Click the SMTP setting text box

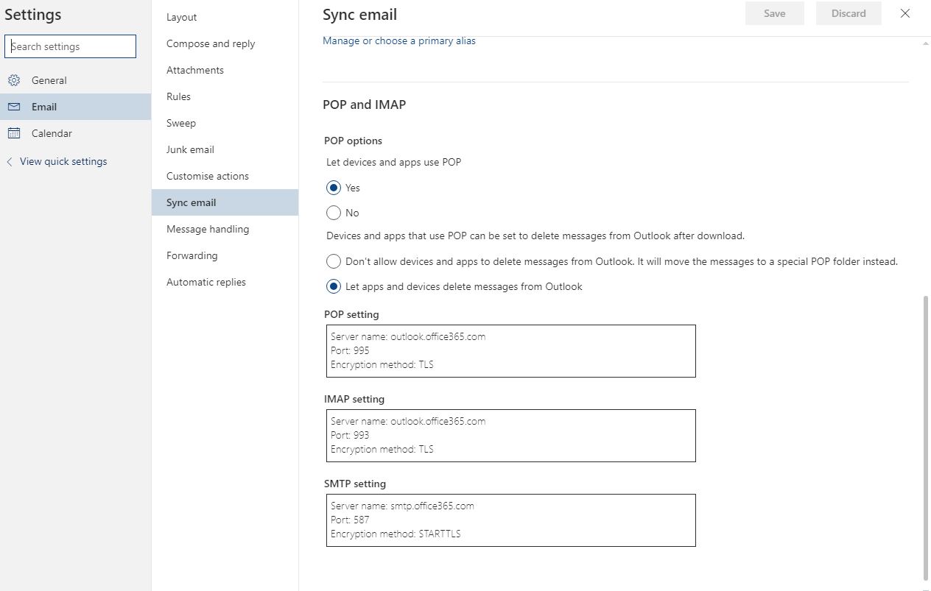tap(510, 520)
